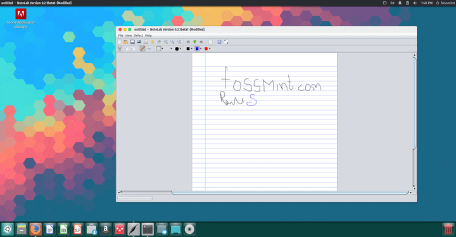Click the gray Redo arrow icon
The height and width of the screenshot is (237, 456).
pyautogui.click(x=159, y=42)
